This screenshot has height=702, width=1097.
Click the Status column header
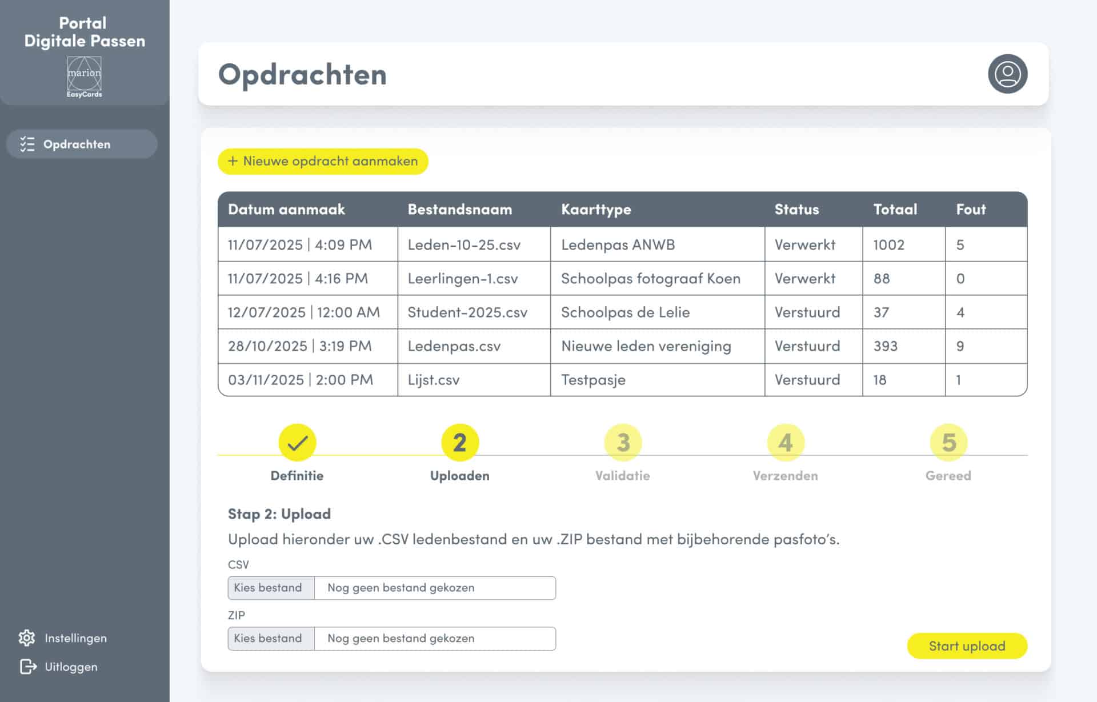pyautogui.click(x=796, y=210)
